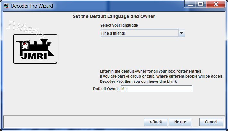Screen dimensions: 228x131
Task: Close the Decoder Pro Wizard window
Action: [x=216, y=4]
